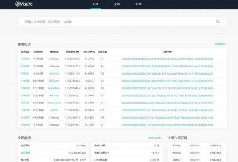This screenshot has width=238, height=162.
Task: Open the hash link of block 514562
Action: pos(167,66)
